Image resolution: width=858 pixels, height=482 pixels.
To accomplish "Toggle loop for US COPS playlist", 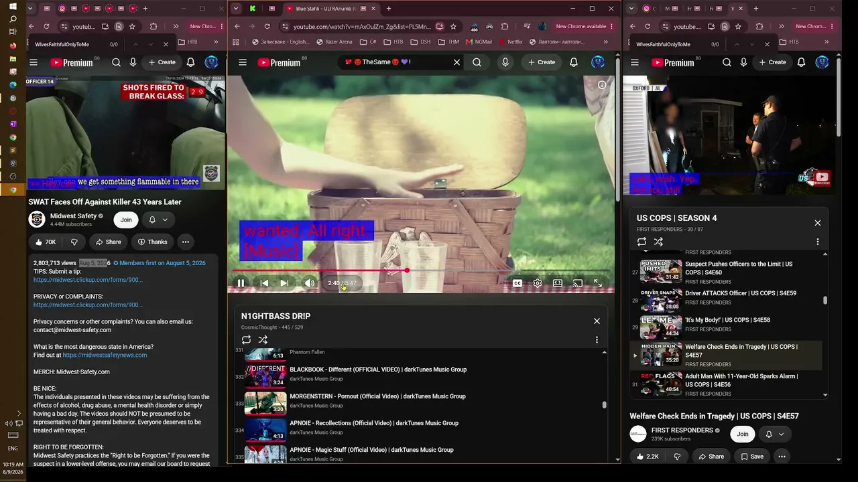I will 641,242.
